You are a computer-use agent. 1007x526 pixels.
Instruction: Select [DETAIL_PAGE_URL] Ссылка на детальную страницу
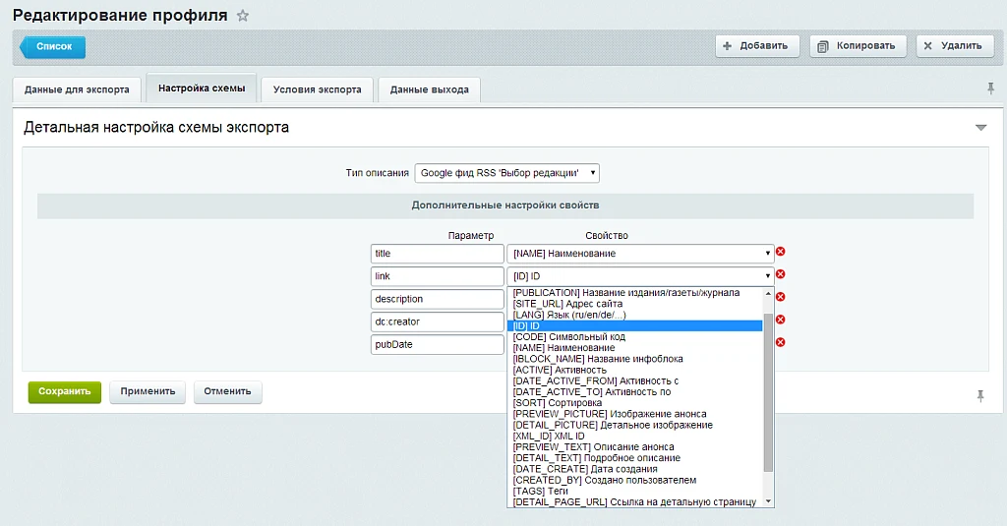point(634,501)
